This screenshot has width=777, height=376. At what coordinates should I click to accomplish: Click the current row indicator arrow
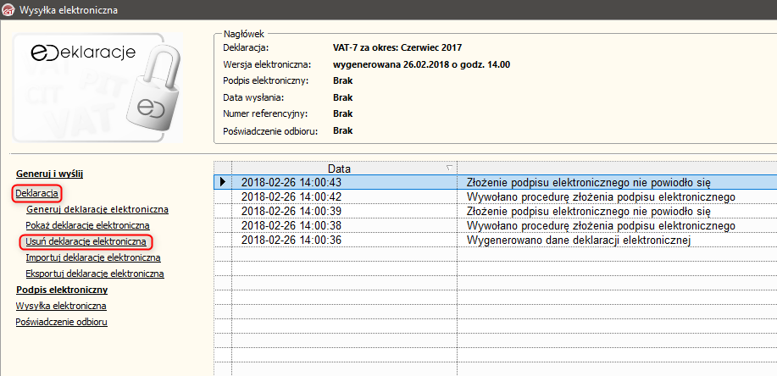223,182
